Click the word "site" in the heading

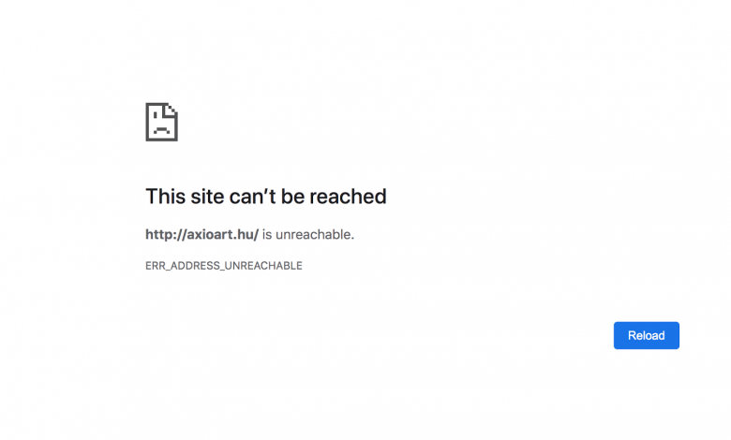click(207, 196)
